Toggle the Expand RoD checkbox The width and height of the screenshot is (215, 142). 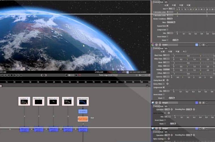coord(168,26)
